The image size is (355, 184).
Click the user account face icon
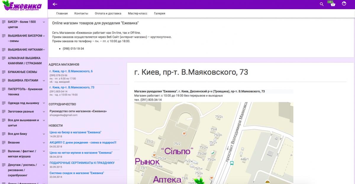[x=344, y=4]
